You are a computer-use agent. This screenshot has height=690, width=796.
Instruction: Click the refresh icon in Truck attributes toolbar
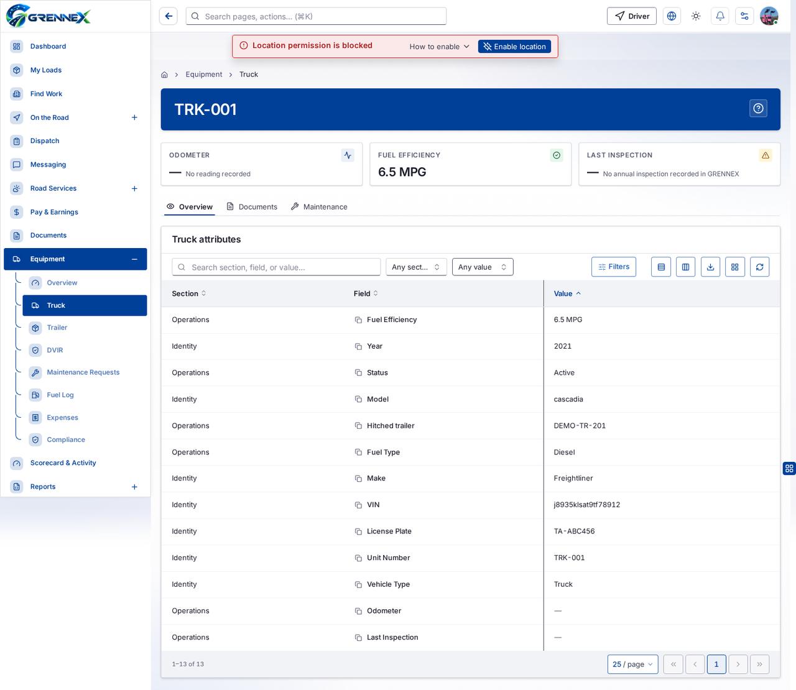tap(759, 267)
